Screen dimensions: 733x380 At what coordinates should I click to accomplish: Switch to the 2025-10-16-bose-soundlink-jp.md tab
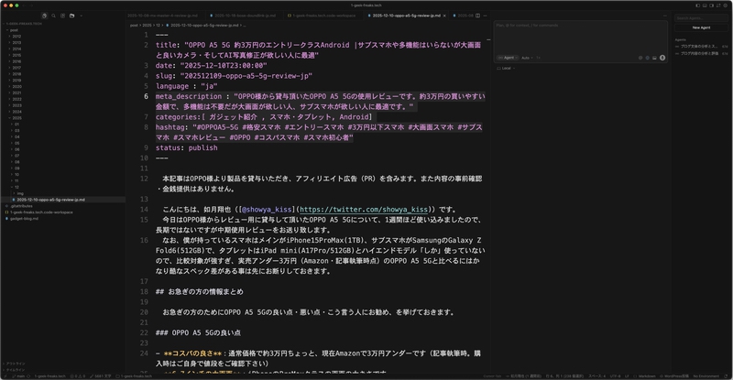click(243, 16)
